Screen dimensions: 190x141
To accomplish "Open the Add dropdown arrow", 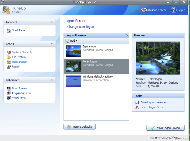I will [x=76, y=41].
